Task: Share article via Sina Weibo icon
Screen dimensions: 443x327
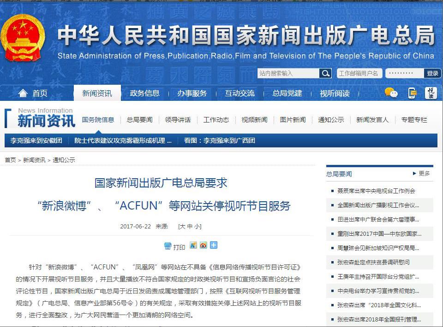Action: tap(203, 245)
